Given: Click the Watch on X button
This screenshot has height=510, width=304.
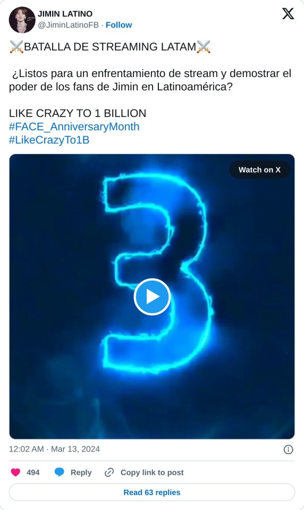Looking at the screenshot, I should pos(259,170).
